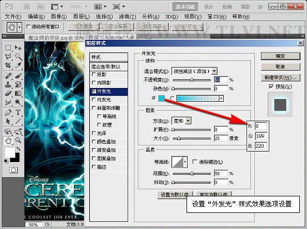Click the 不透明度 opacity slider
307x229 pixels.
point(192,80)
